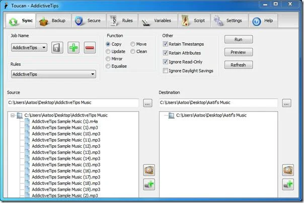Open the Variables tab
304x203 pixels.
tap(158, 21)
